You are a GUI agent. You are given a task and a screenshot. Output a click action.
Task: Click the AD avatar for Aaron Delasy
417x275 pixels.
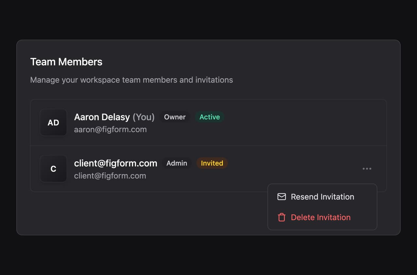[x=53, y=122]
